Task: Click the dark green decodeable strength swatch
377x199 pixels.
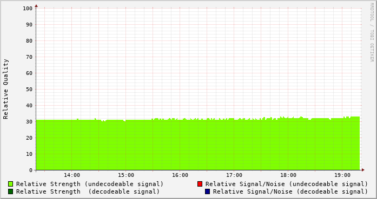Action: (x=11, y=191)
